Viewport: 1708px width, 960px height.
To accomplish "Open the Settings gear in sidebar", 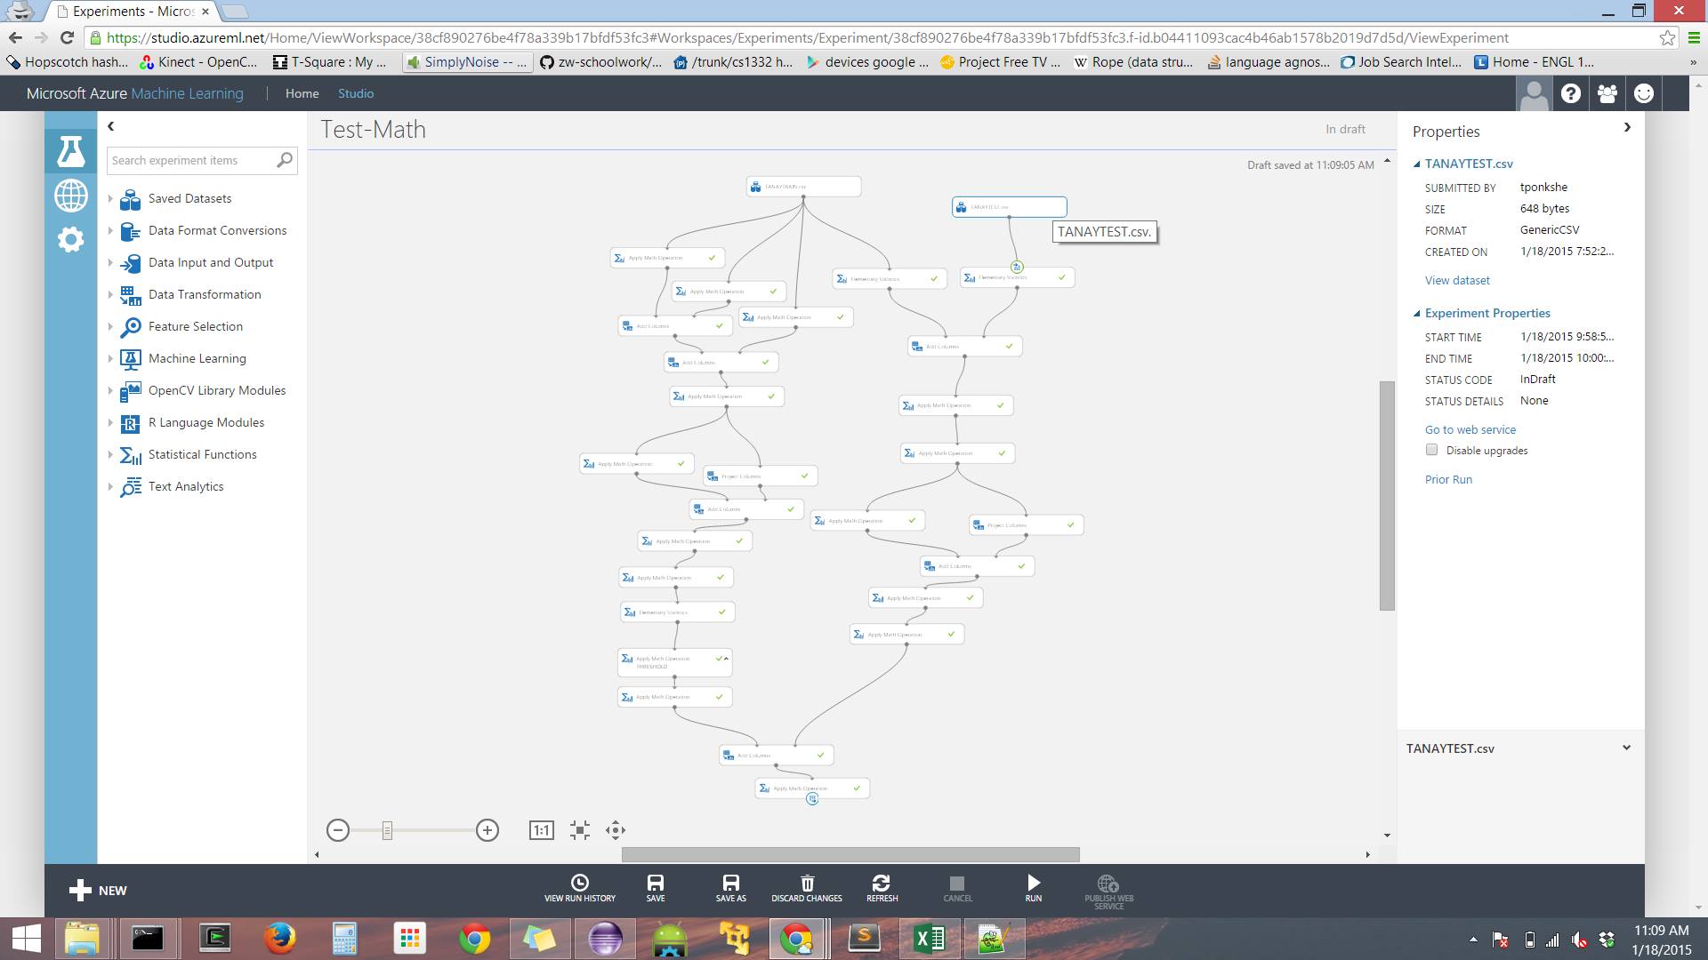I will [70, 239].
